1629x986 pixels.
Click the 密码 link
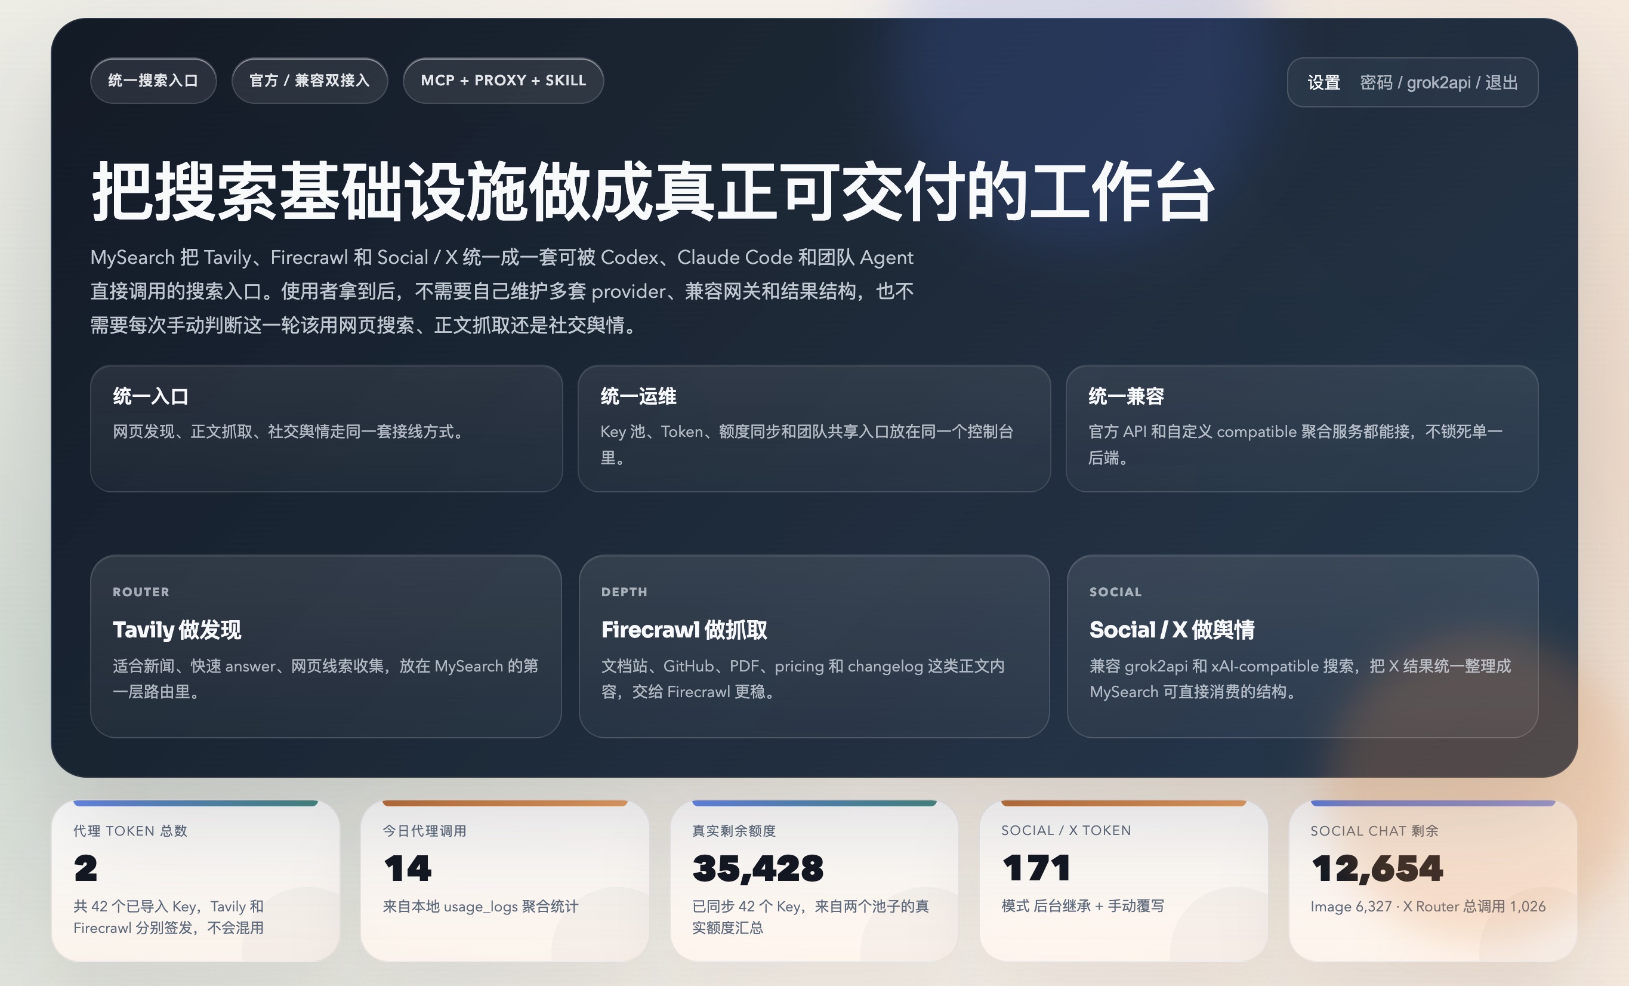(1378, 81)
